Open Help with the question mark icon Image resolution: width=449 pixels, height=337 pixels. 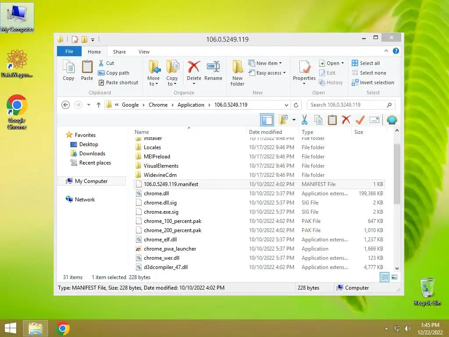tap(396, 51)
